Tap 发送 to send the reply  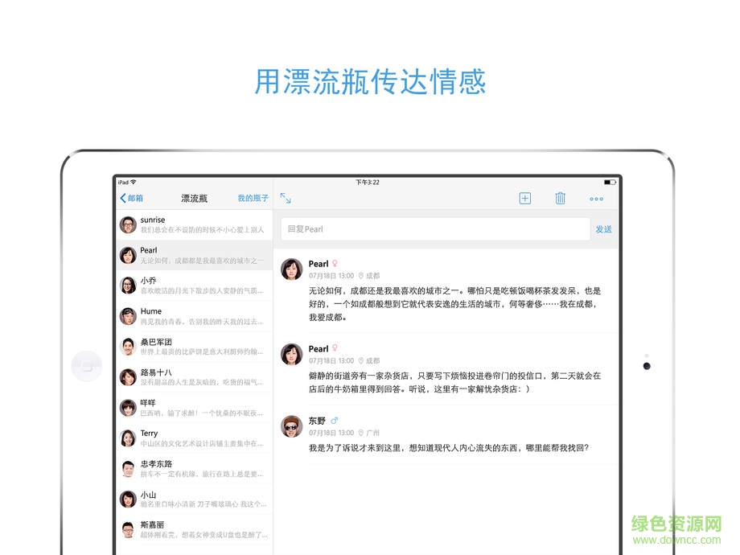604,229
